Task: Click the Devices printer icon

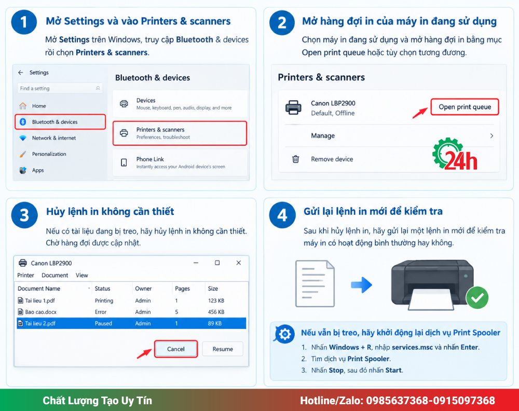Action: (124, 104)
